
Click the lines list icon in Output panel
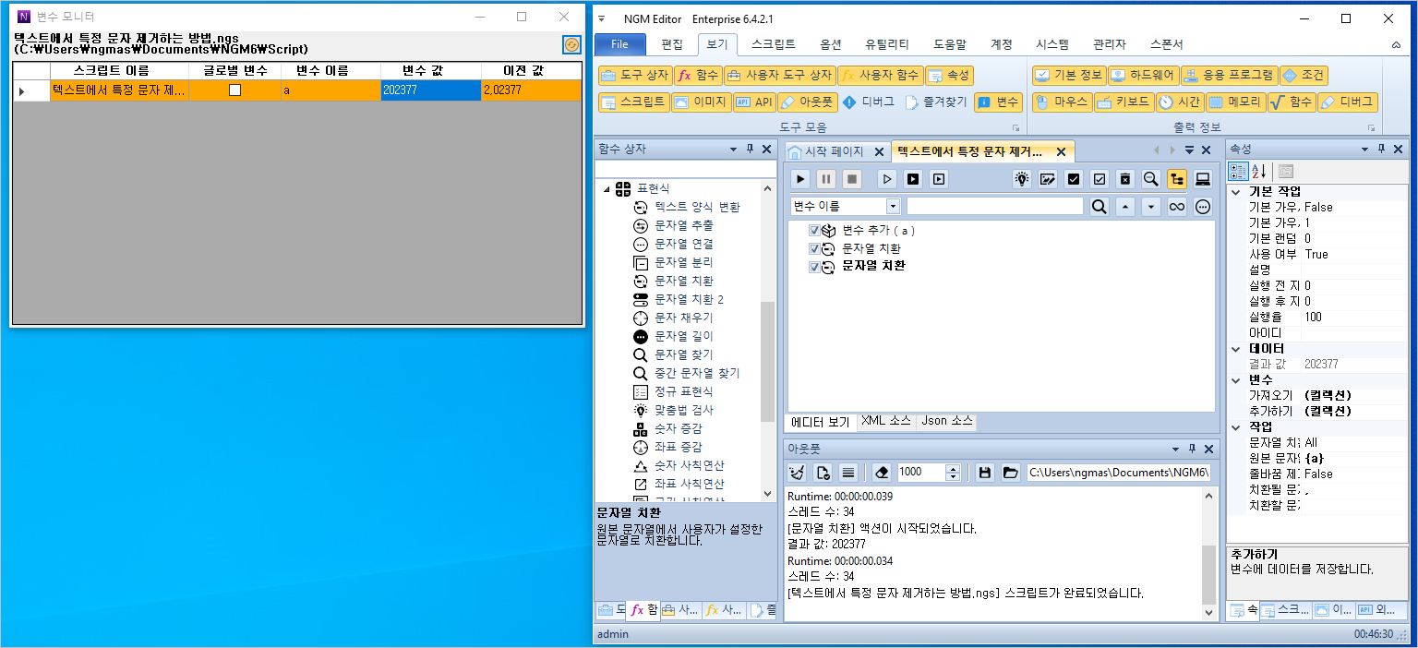click(849, 472)
